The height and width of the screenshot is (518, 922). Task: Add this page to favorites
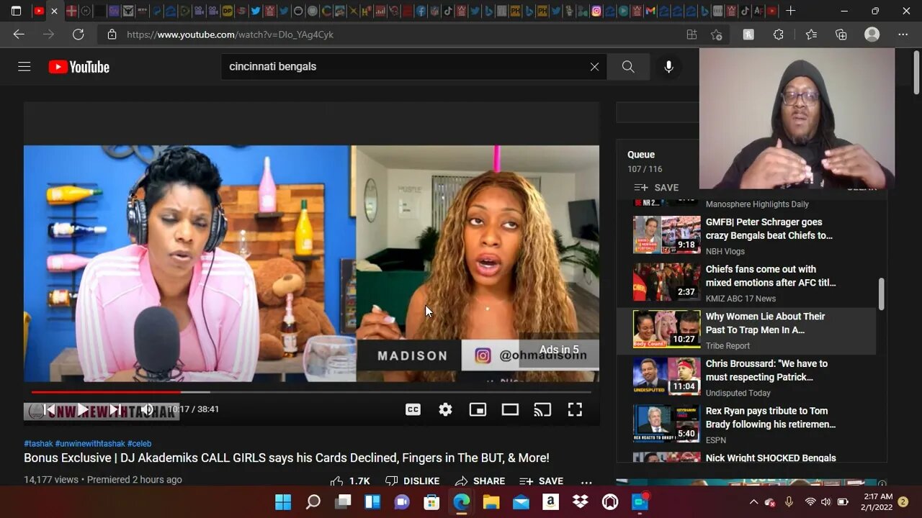(716, 35)
